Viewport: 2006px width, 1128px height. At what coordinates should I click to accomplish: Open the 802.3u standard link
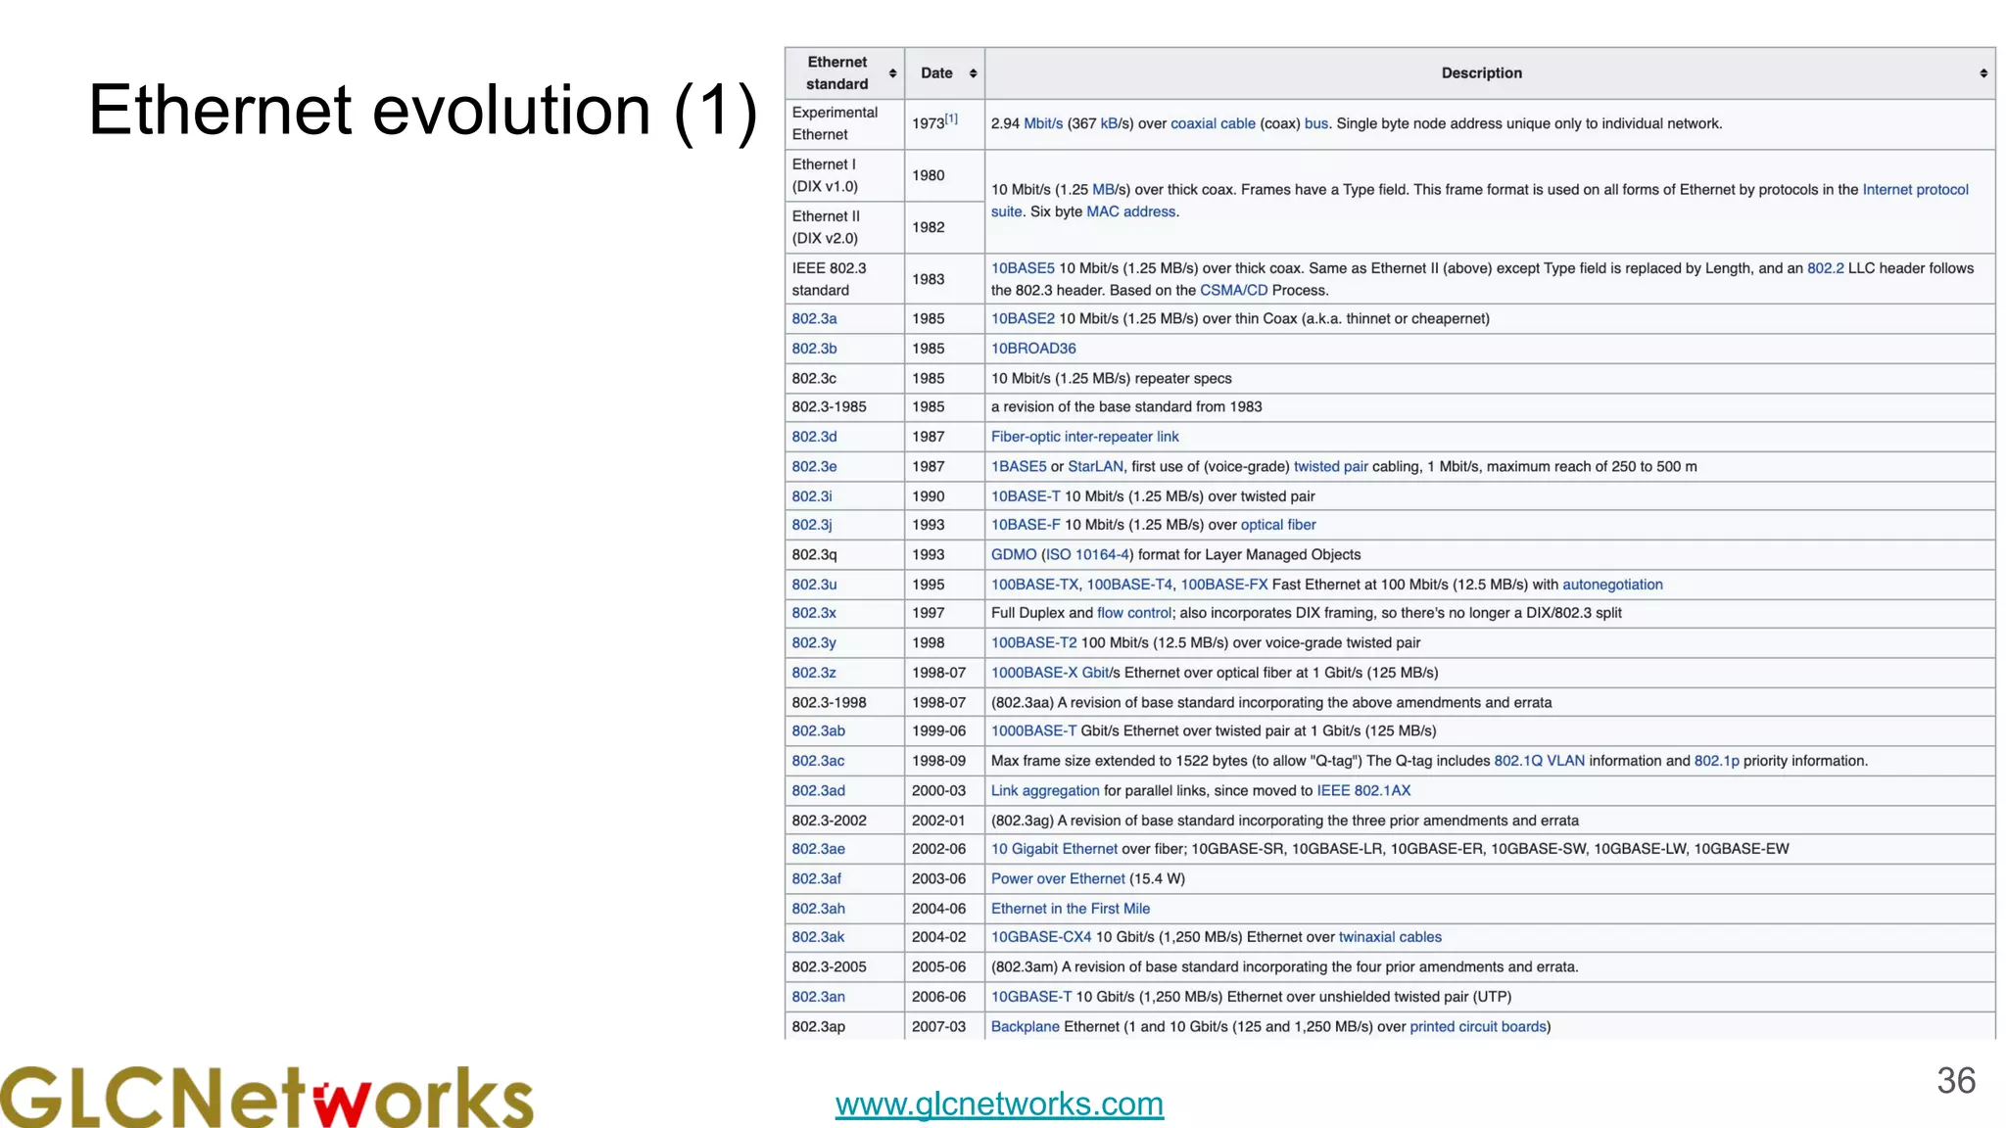click(x=814, y=585)
